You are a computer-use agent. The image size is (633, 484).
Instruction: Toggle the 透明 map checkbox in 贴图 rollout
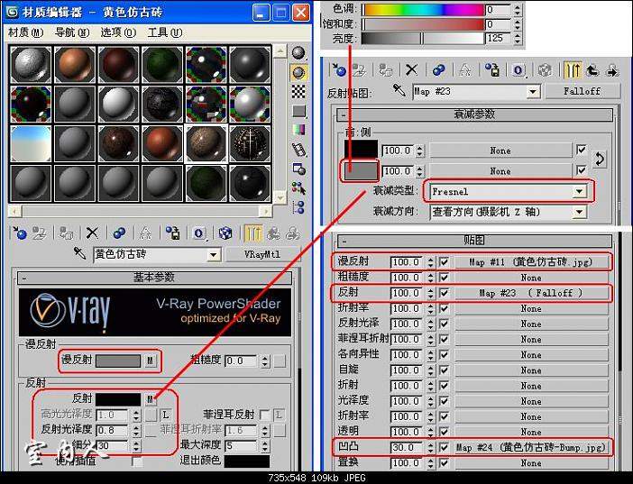pyautogui.click(x=444, y=432)
